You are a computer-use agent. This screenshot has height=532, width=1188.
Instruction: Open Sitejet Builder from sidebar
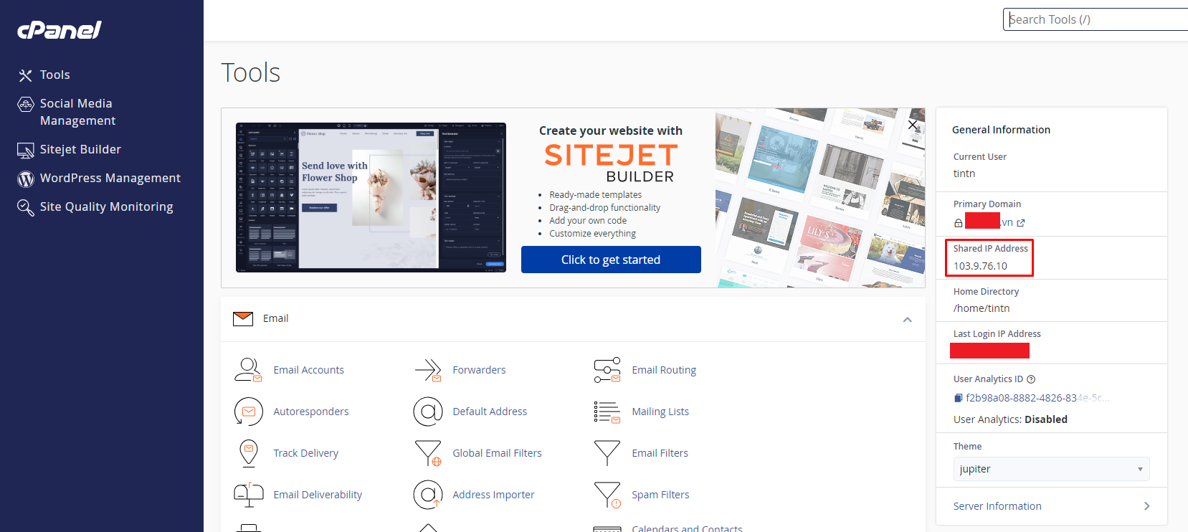80,149
